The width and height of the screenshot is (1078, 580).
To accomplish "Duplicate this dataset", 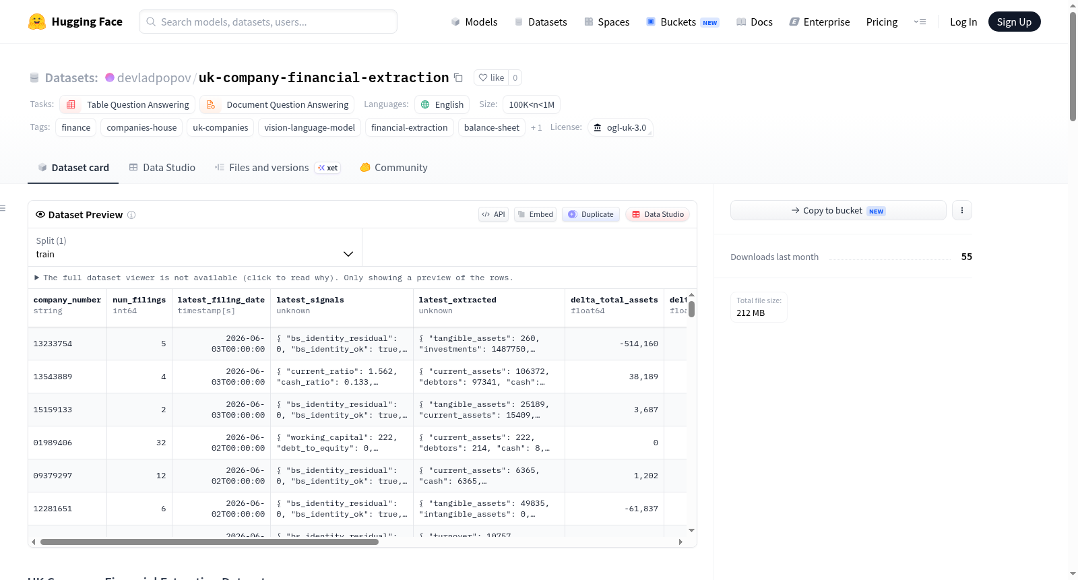I will (591, 214).
